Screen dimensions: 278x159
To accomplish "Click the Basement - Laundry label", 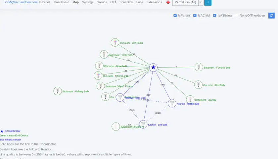I will (206, 100).
